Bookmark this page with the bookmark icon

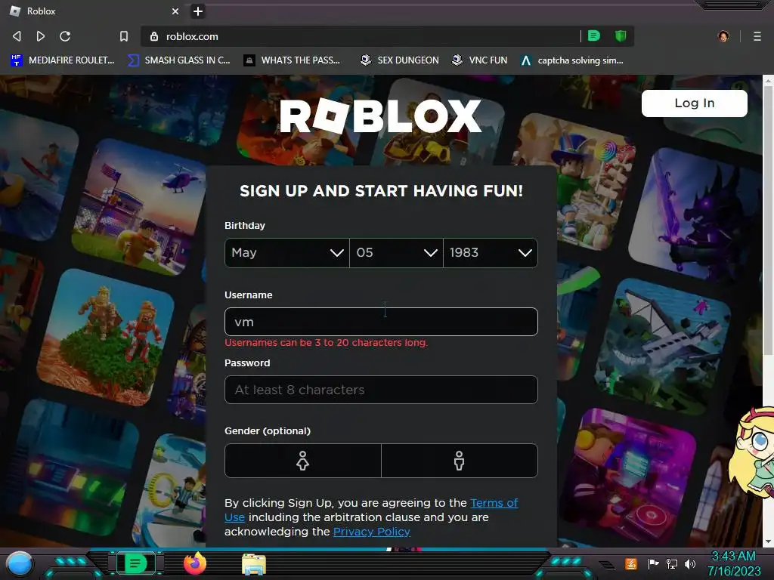coord(124,36)
